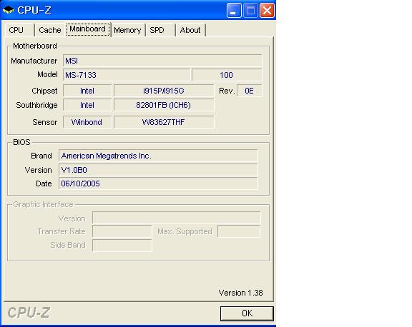Minimize the CPU-Z window
The width and height of the screenshot is (412, 327).
point(234,10)
